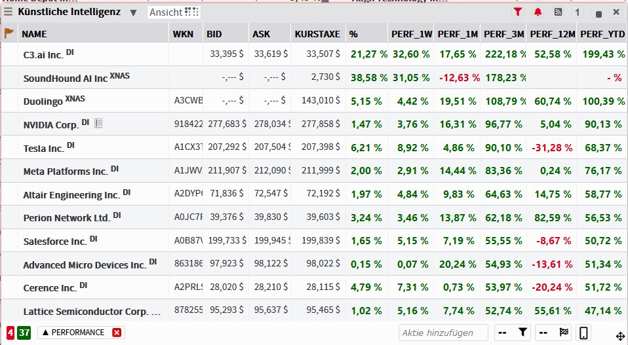
Task: Click the red losers count badge 4
Action: click(x=10, y=333)
